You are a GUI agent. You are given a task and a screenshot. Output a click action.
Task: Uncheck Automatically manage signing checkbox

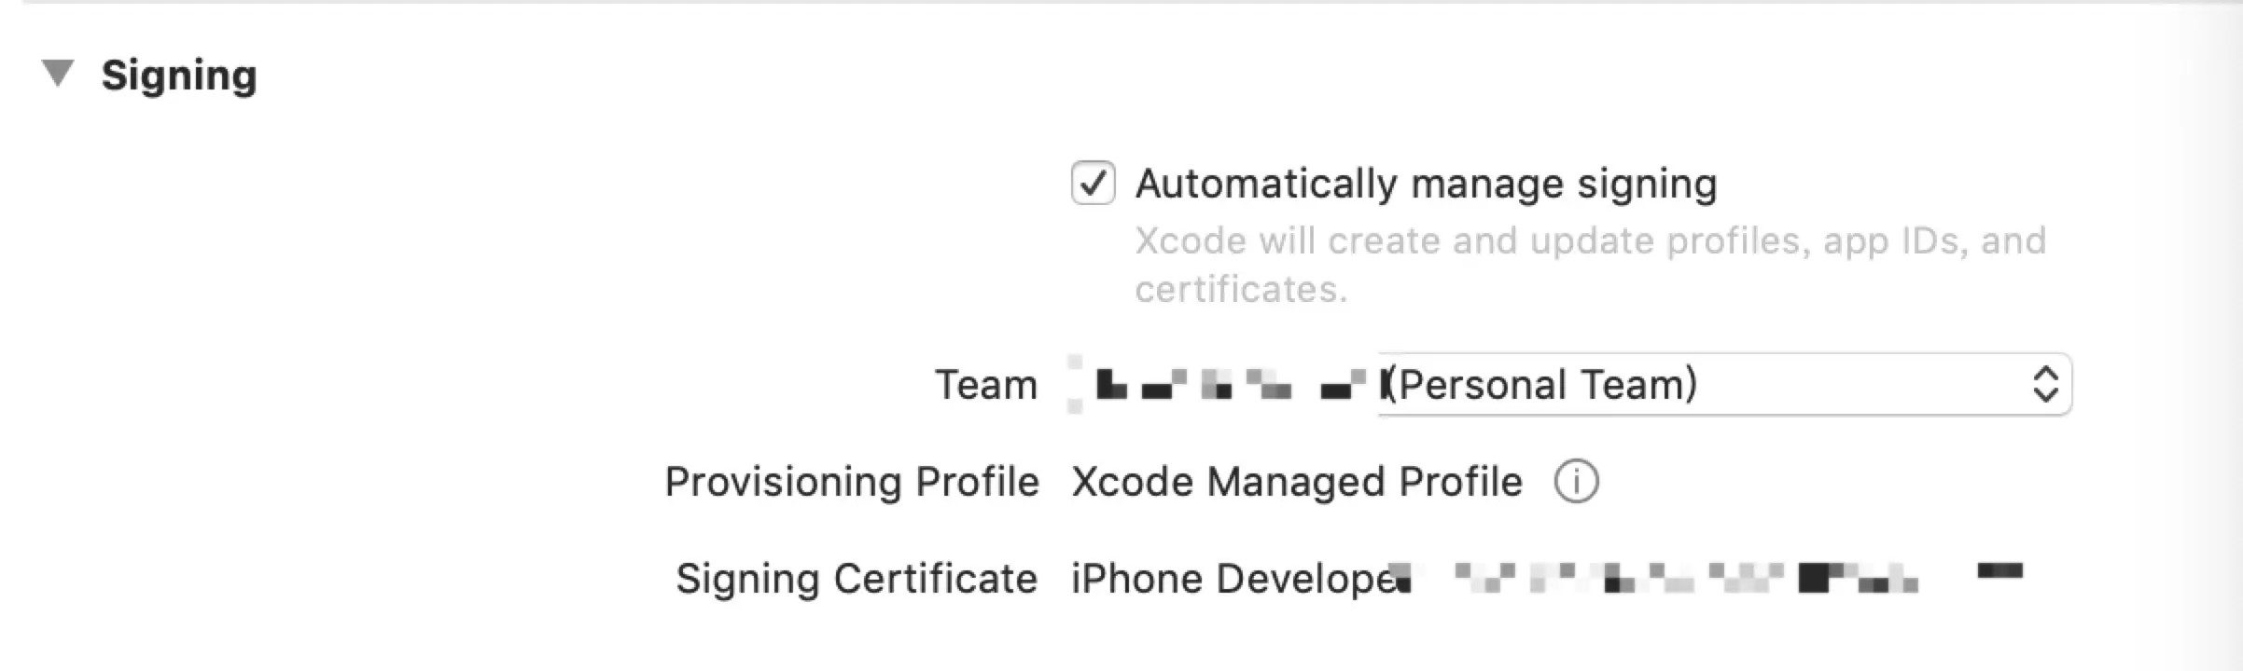1093,183
